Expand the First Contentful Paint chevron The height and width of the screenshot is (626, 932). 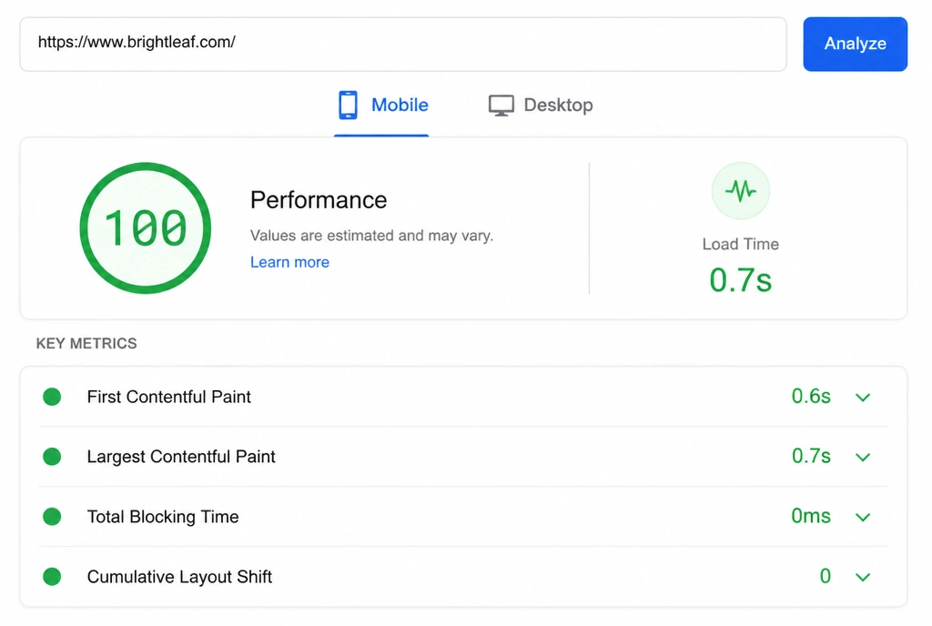(x=863, y=397)
